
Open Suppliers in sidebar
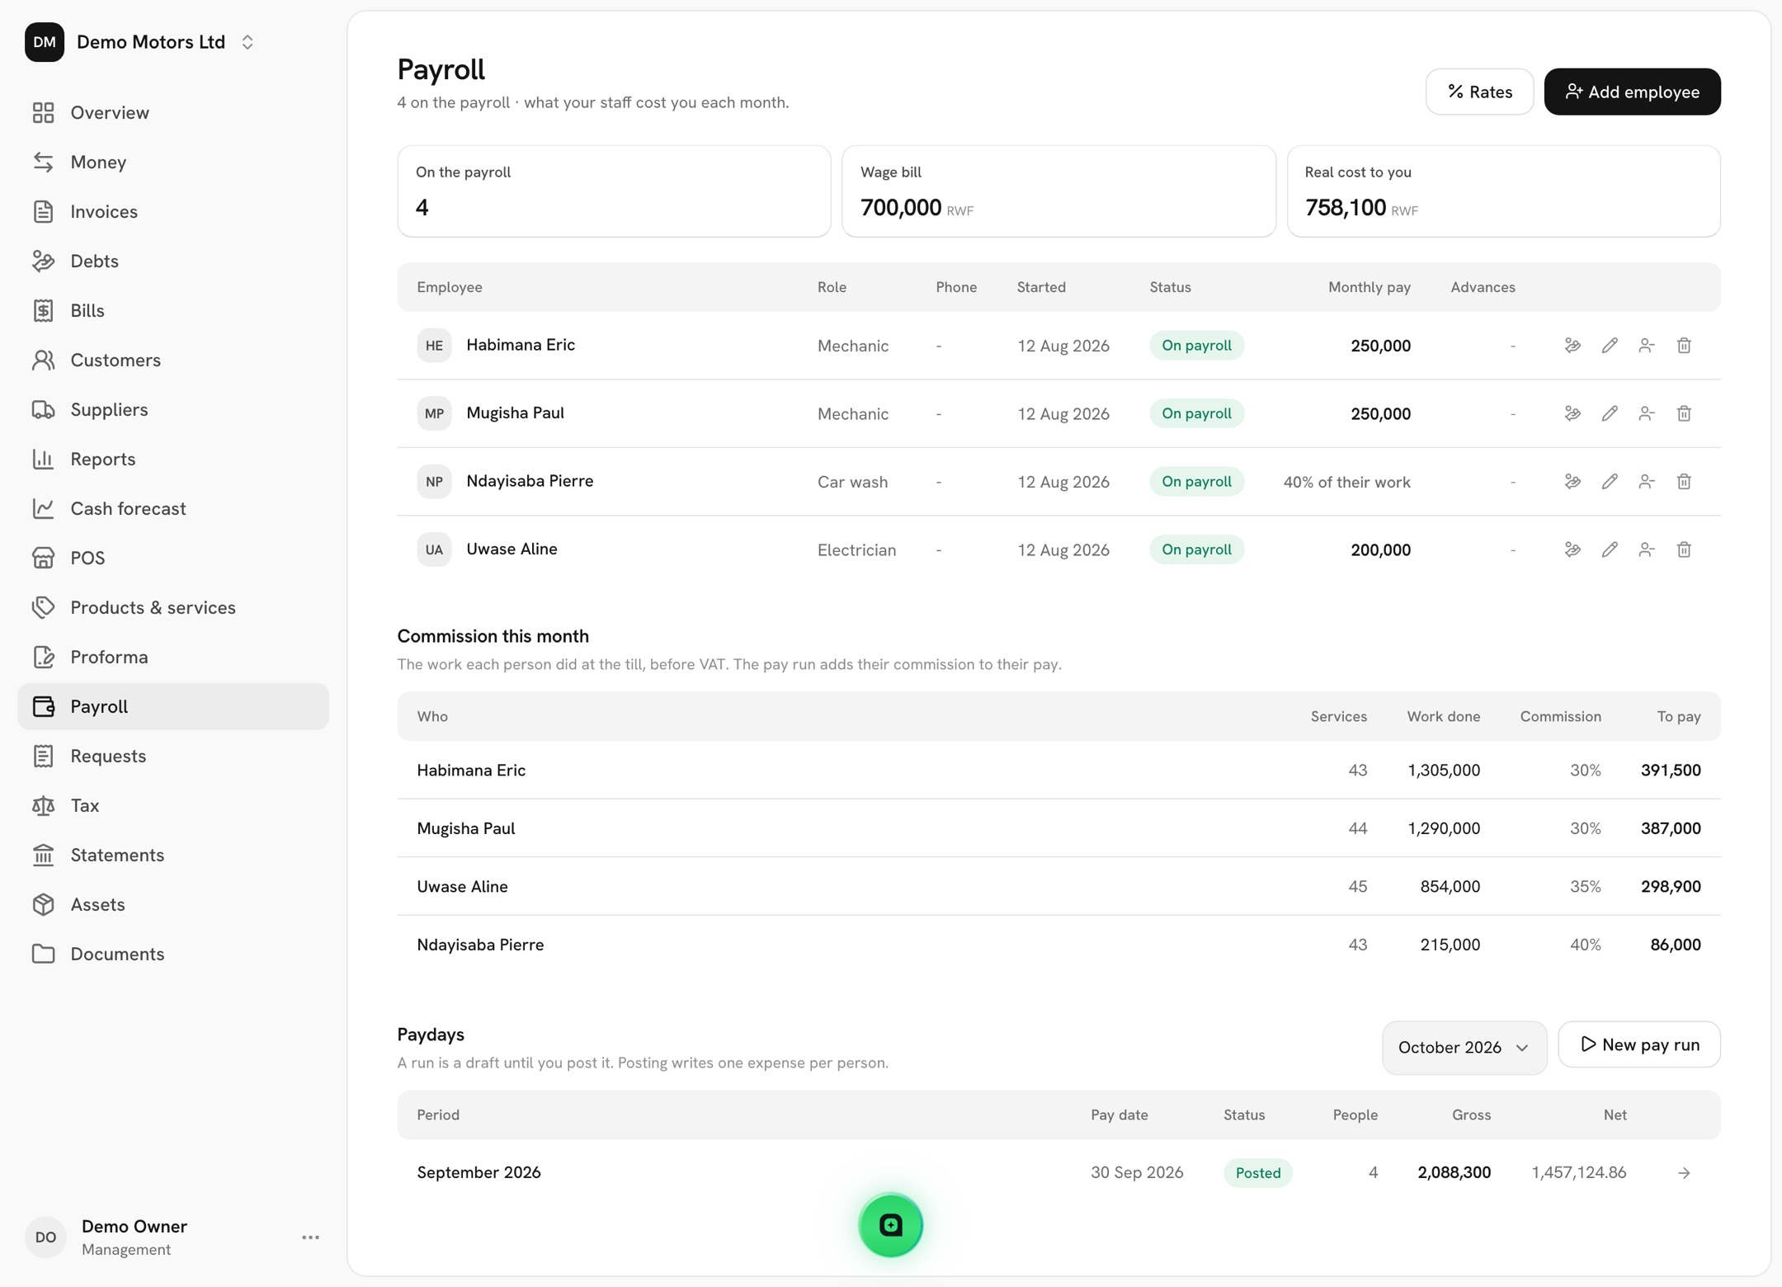[173, 409]
